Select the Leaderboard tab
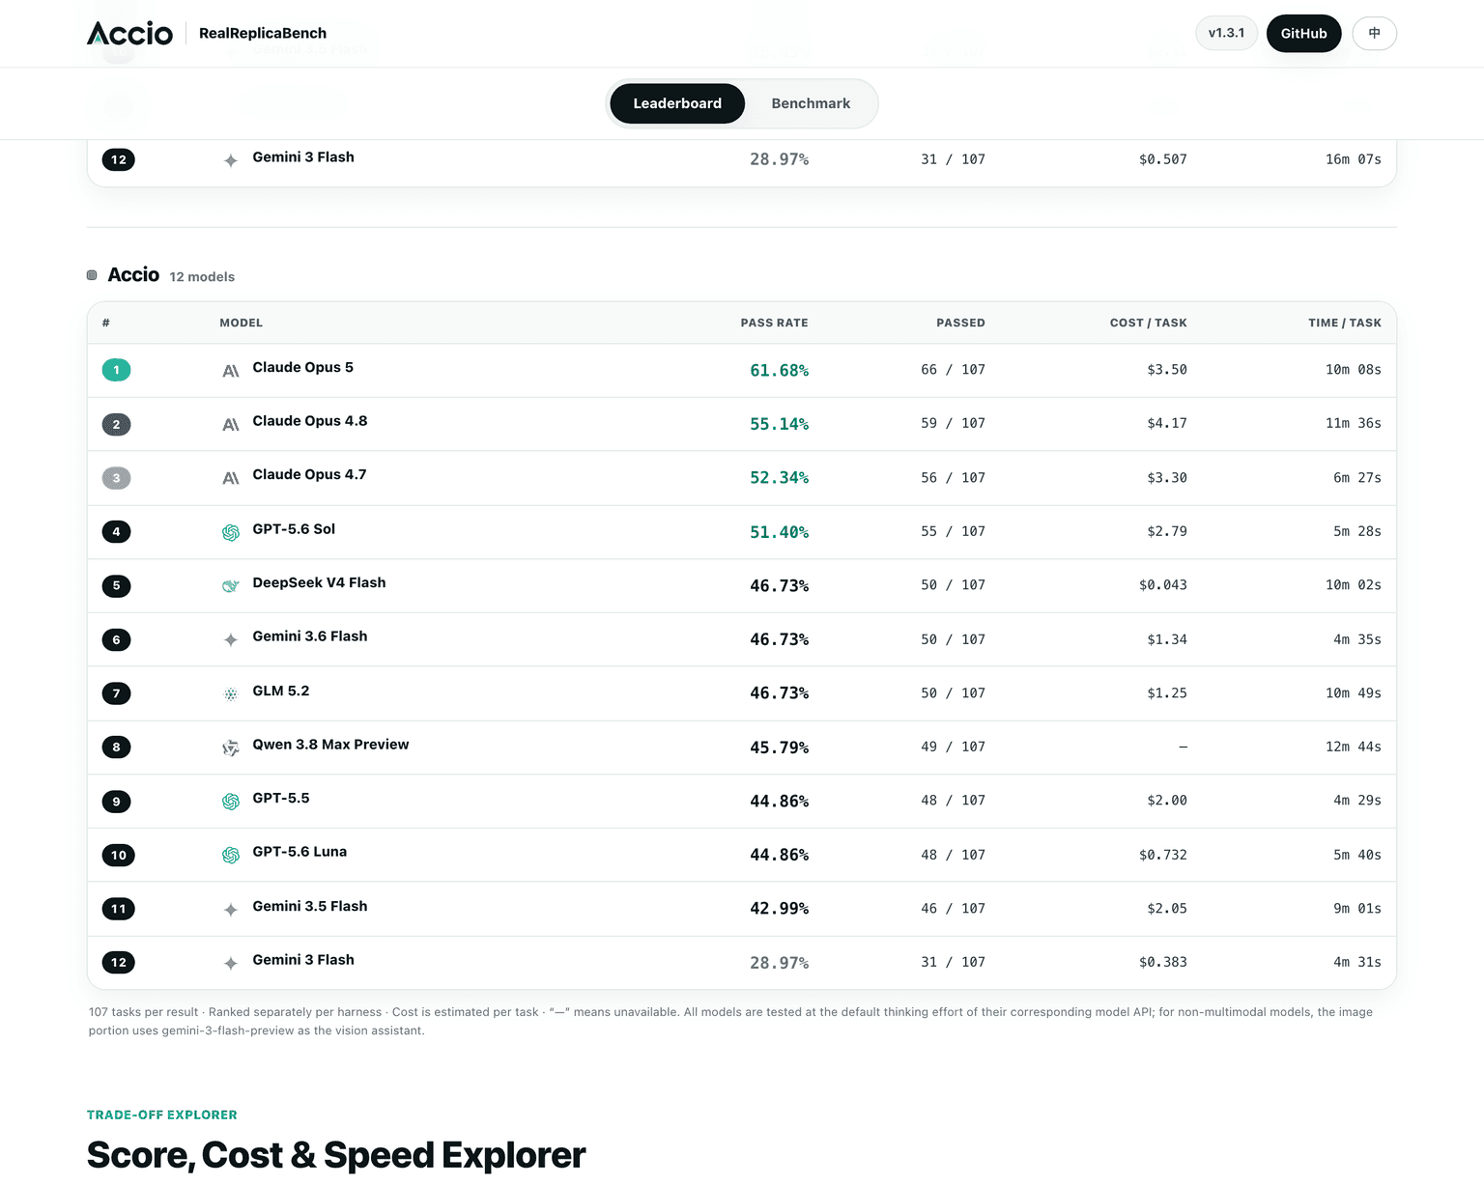The height and width of the screenshot is (1185, 1484). [677, 103]
